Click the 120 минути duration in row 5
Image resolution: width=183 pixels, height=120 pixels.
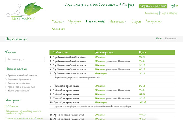101,74
